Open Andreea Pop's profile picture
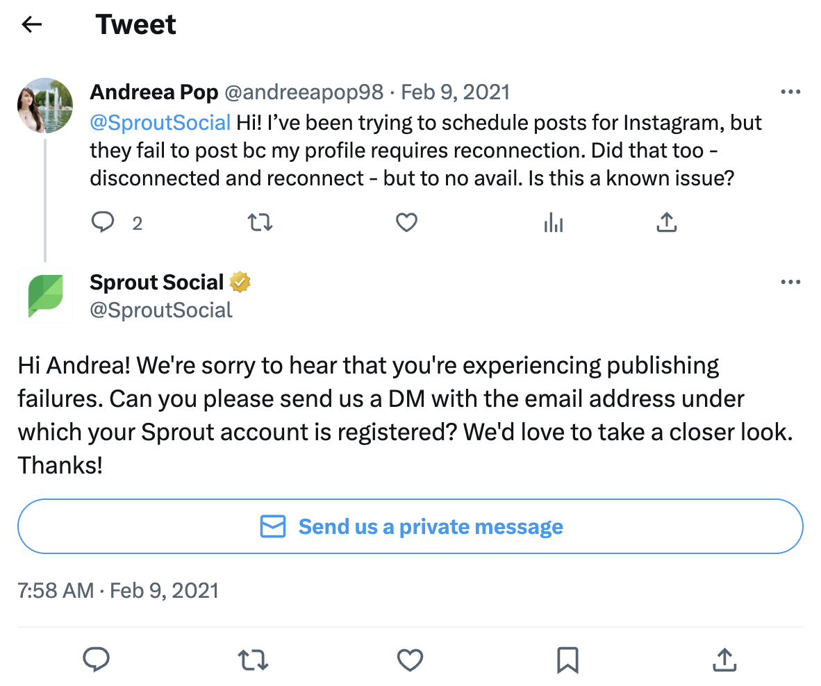 (x=45, y=106)
